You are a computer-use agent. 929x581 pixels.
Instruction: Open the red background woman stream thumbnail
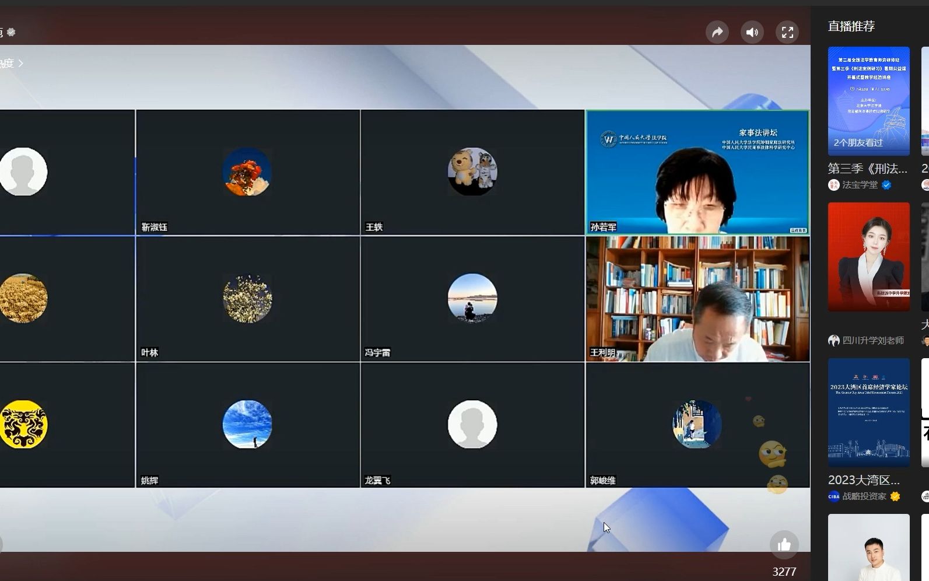tap(868, 257)
